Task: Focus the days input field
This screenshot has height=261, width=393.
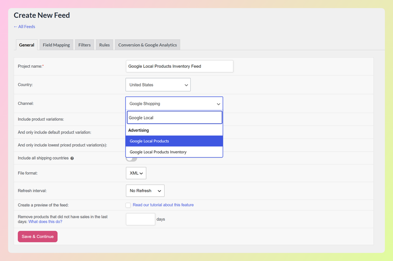Action: click(x=140, y=219)
